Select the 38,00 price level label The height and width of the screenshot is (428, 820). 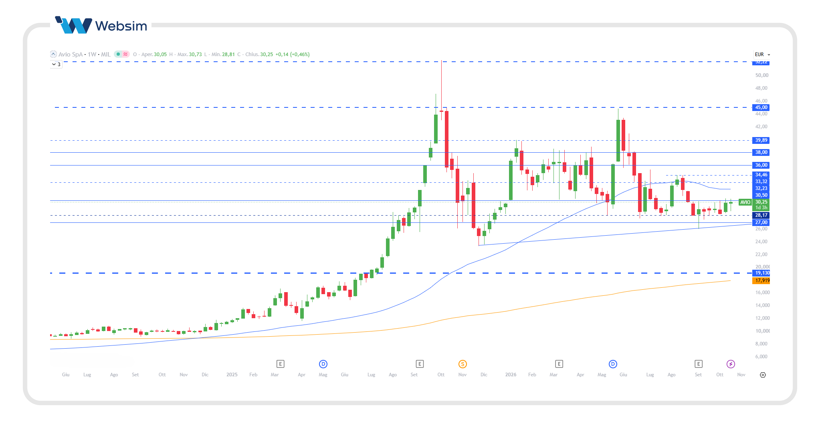pos(761,152)
